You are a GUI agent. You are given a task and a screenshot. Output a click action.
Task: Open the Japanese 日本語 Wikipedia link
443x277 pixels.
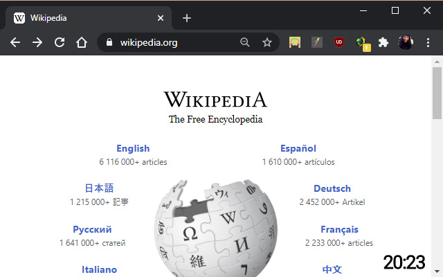pyautogui.click(x=99, y=188)
